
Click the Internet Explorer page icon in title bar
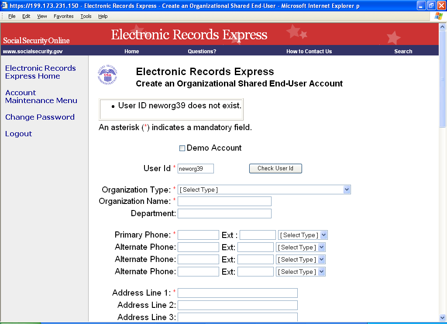(4, 5)
